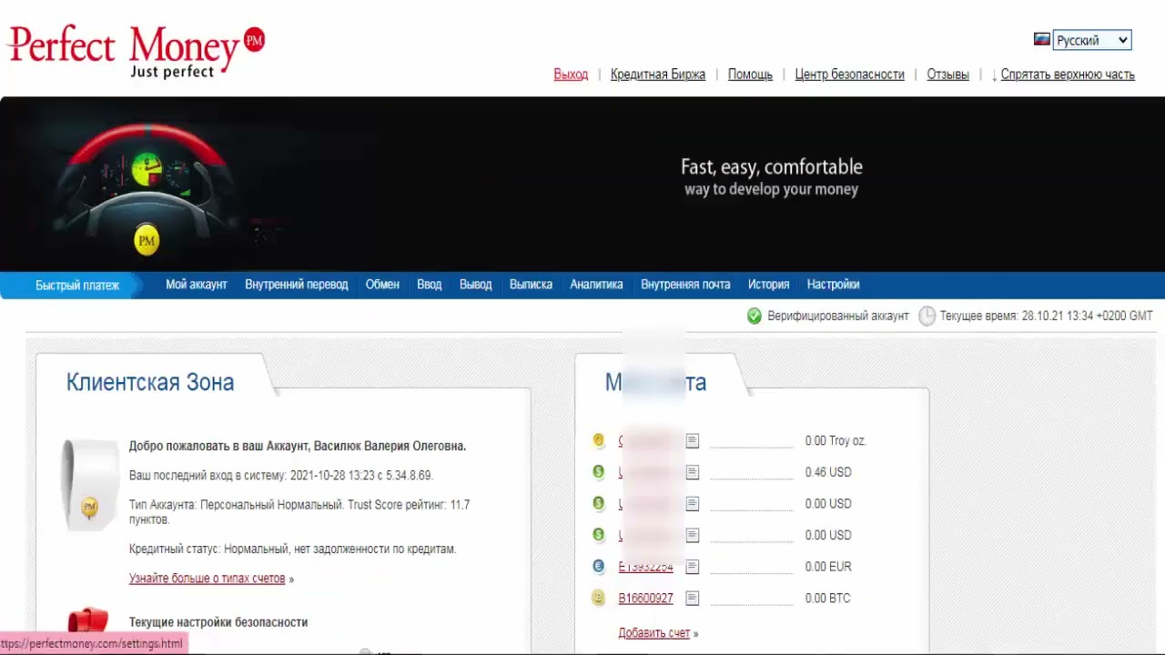Open the E13932254 account link
1165x655 pixels.
645,567
